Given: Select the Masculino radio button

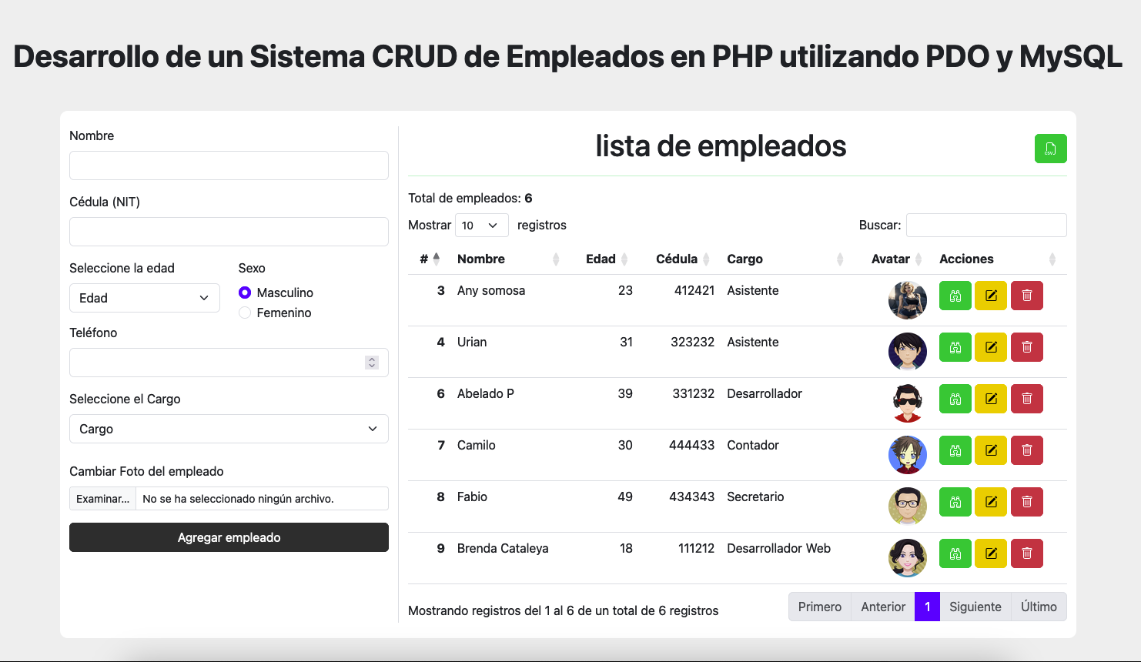Looking at the screenshot, I should 245,293.
